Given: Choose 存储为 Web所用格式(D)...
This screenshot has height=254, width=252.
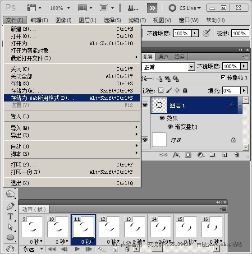Looking at the screenshot, I should (72, 98).
